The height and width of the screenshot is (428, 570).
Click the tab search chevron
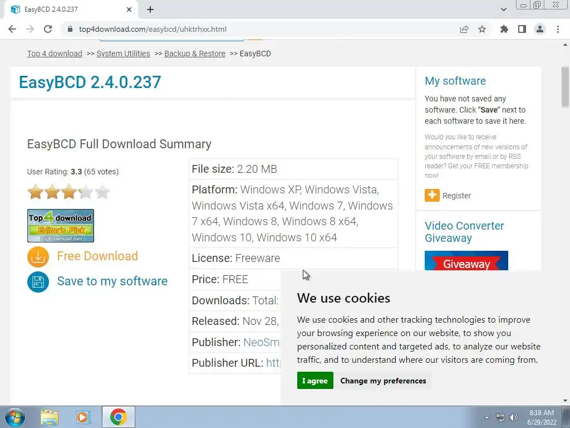click(x=503, y=9)
